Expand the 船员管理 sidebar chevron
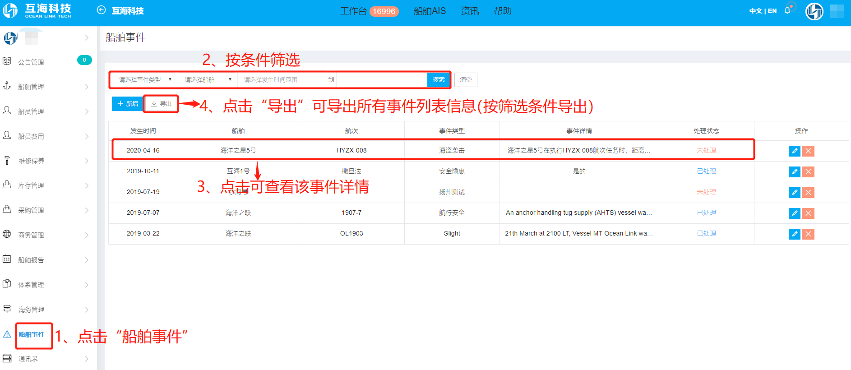851x370 pixels. click(x=87, y=111)
